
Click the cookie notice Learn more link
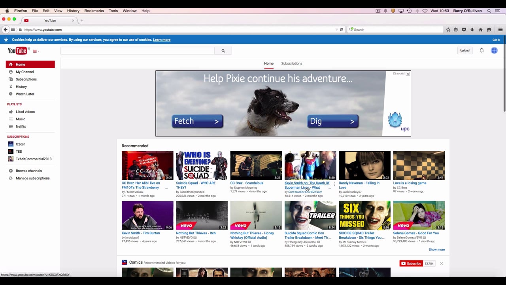pos(162,40)
